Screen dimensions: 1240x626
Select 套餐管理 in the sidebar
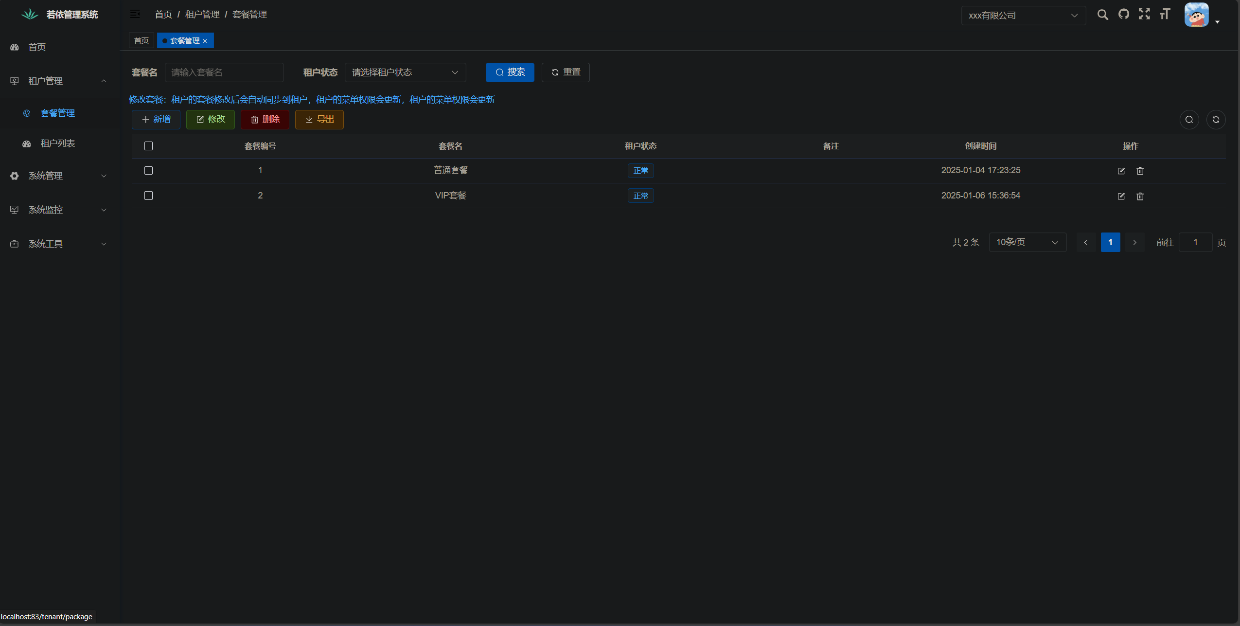(59, 113)
